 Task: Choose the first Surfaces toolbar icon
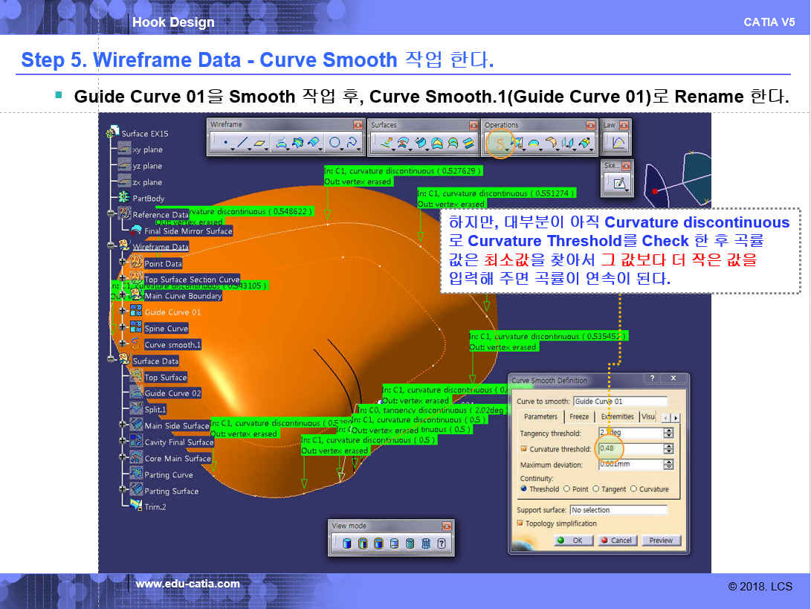pyautogui.click(x=386, y=142)
